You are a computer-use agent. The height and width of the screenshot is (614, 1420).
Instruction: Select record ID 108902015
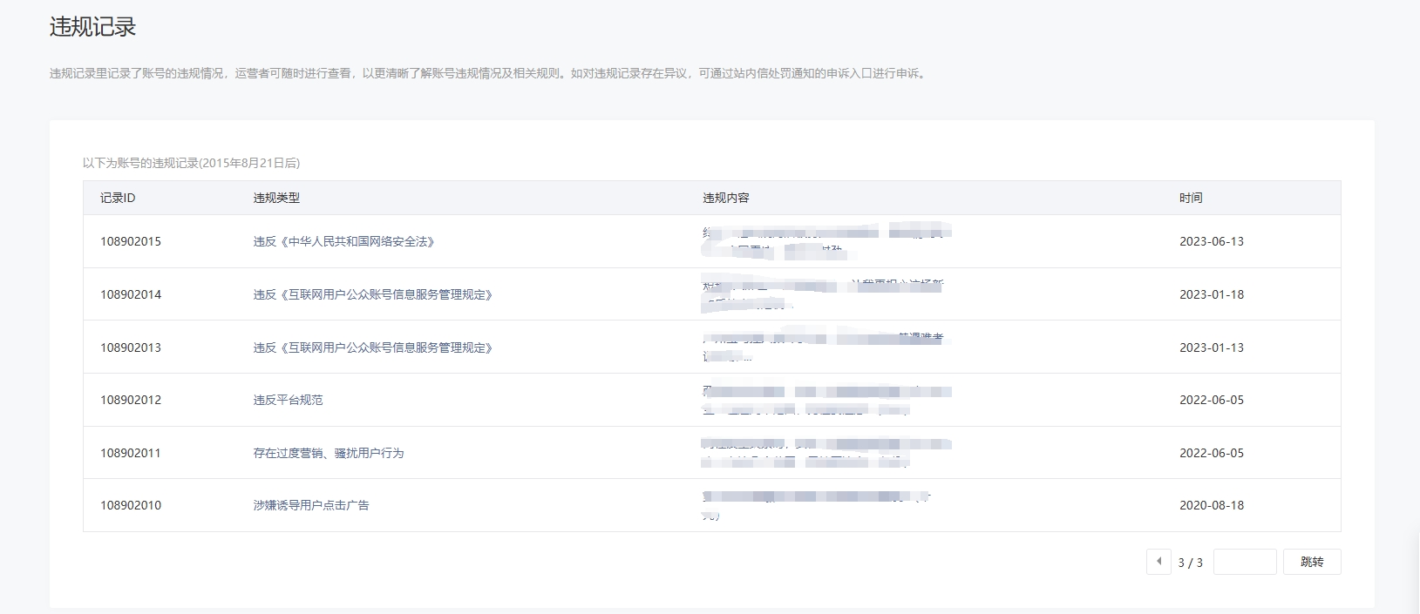131,241
